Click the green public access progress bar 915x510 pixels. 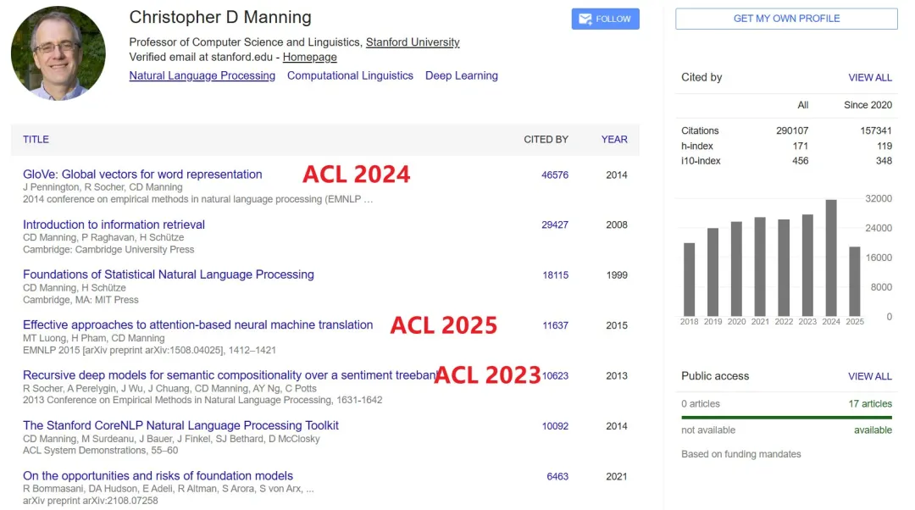pos(786,417)
